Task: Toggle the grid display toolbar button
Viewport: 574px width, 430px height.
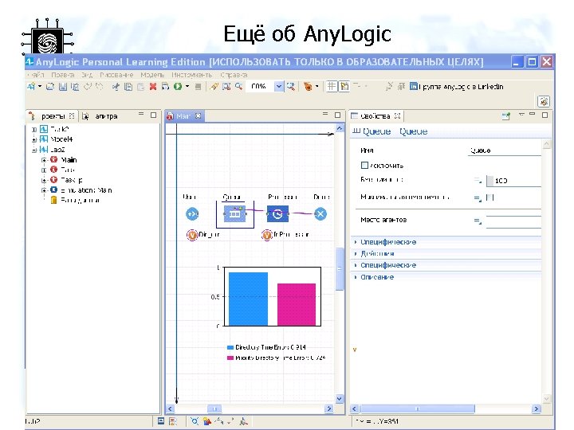Action: 332,86
